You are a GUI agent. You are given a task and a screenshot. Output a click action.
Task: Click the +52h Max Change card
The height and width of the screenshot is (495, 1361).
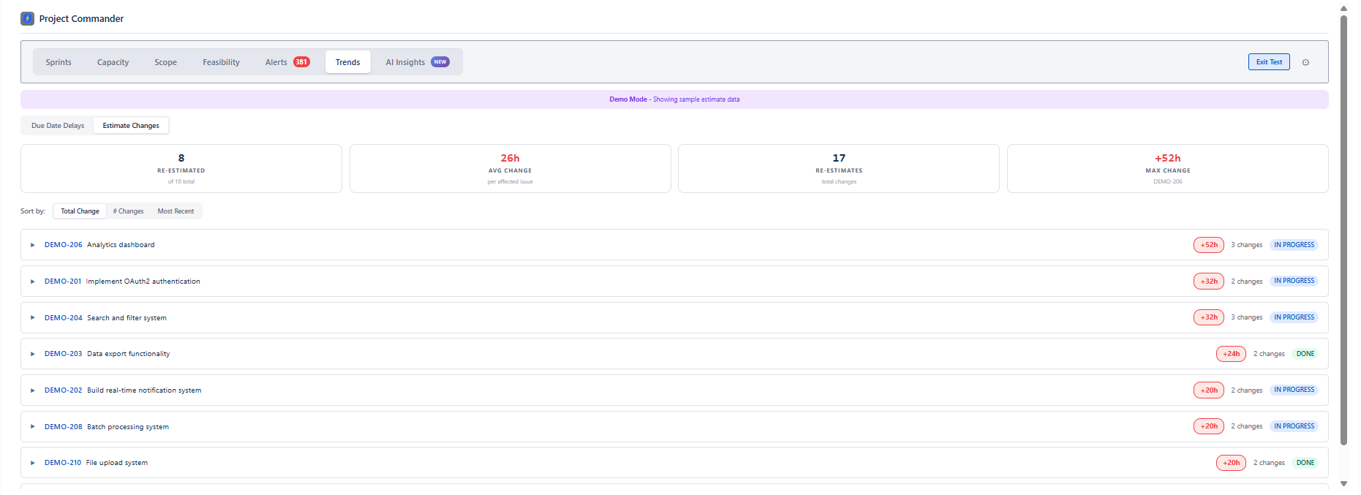coord(1168,169)
